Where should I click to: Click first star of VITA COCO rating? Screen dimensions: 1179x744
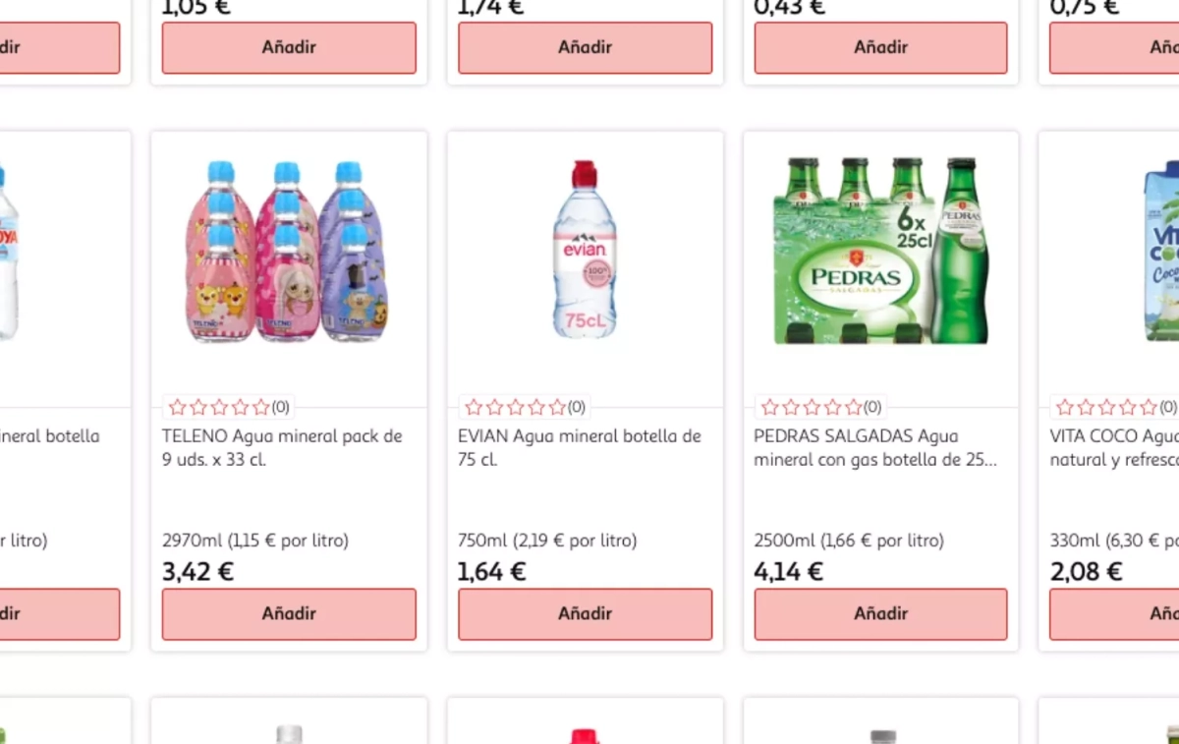(x=1065, y=407)
